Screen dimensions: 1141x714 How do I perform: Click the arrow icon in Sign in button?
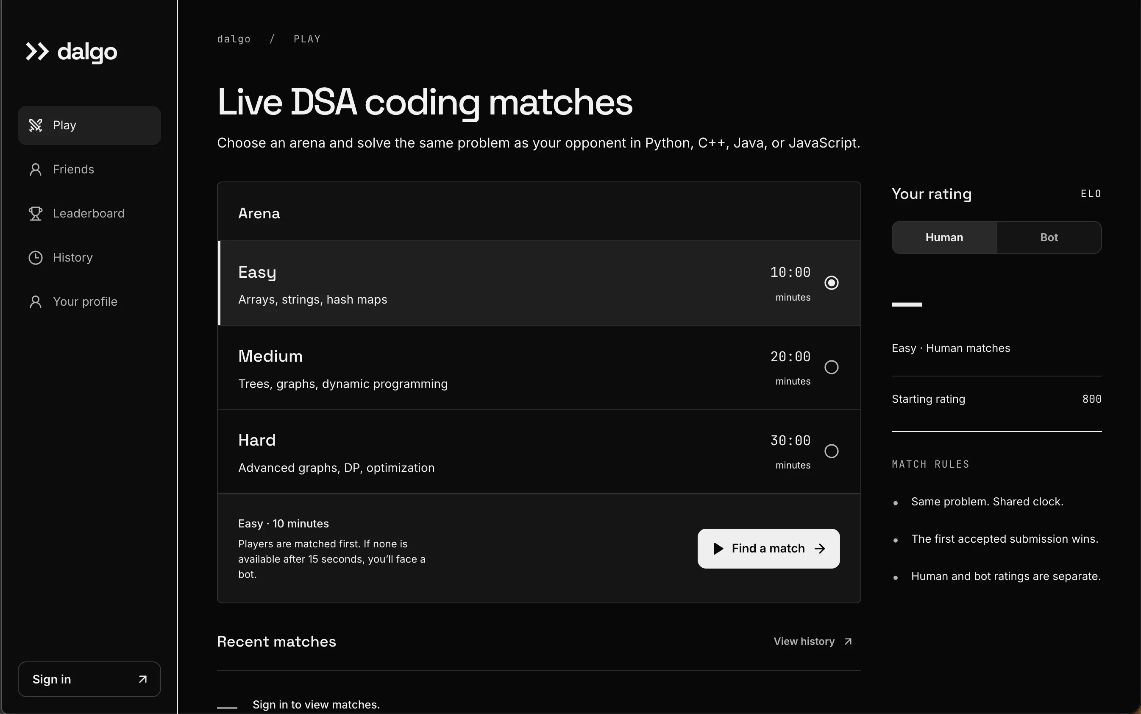142,679
